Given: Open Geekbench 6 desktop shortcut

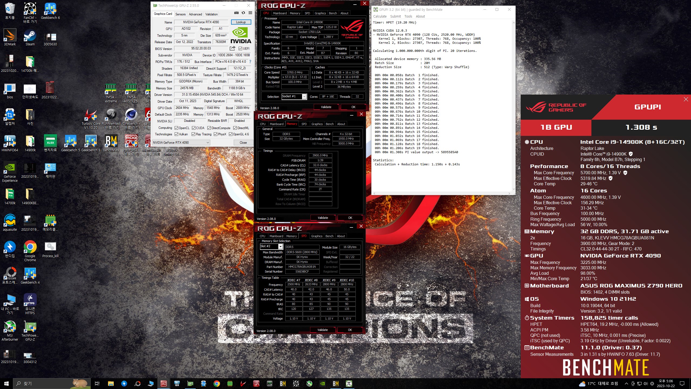Looking at the screenshot, I should pyautogui.click(x=50, y=11).
